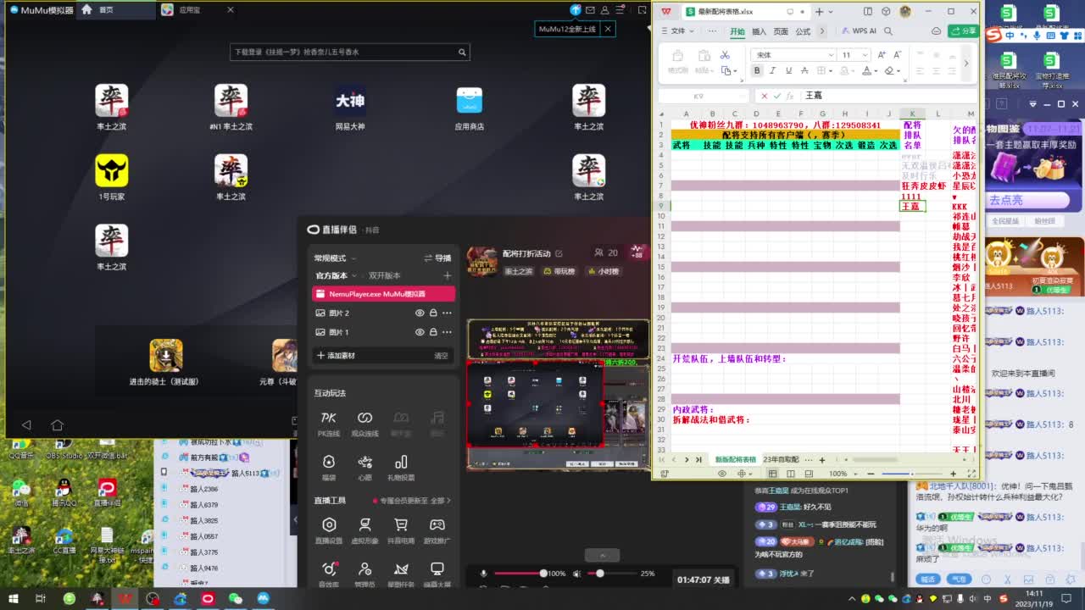Screen dimensions: 1085x610
Task: Switch to 公式 ribbon tab
Action: (802, 31)
